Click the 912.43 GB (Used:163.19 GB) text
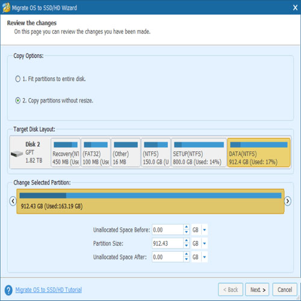 coord(52,206)
